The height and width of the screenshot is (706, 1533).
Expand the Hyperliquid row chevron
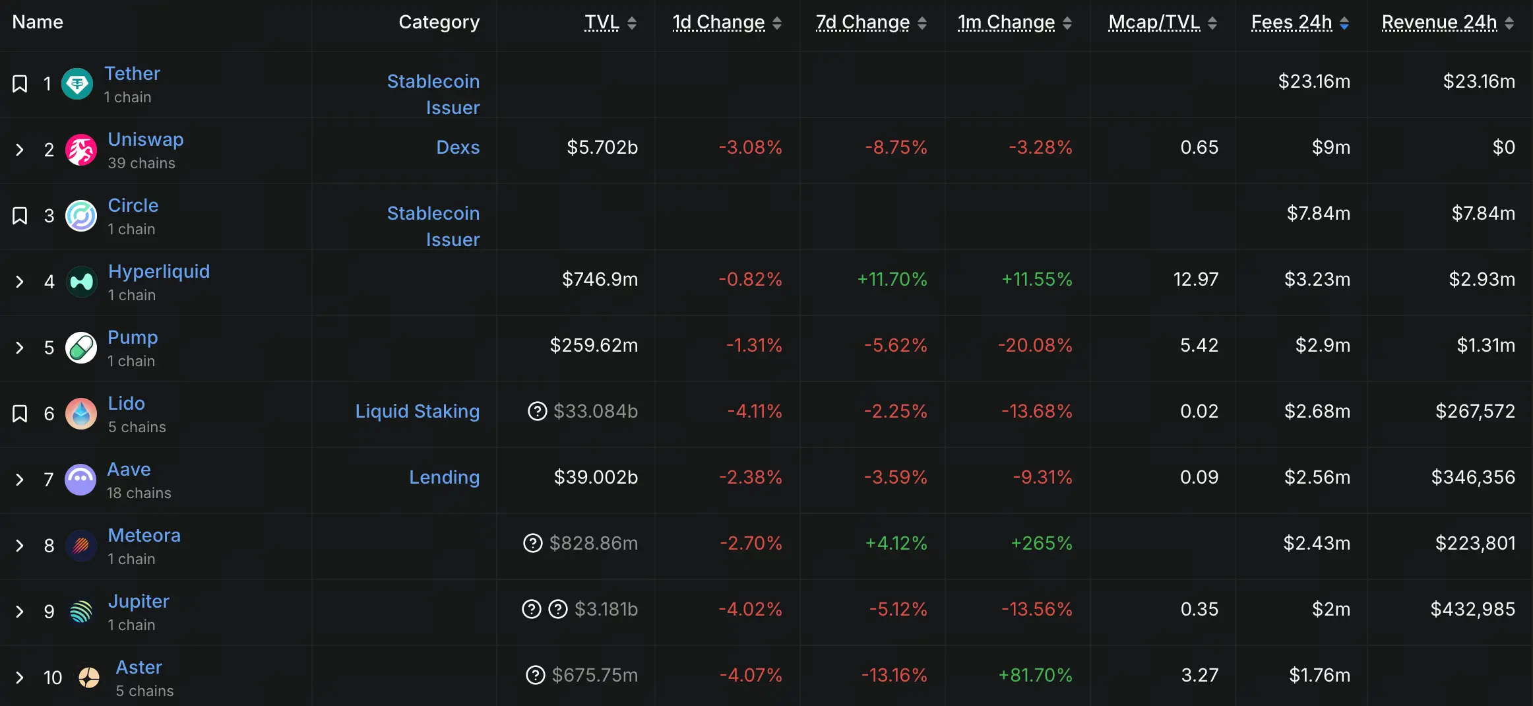(x=20, y=282)
